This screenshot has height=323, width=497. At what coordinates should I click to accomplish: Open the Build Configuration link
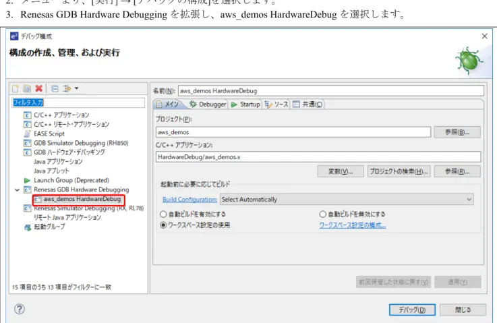tap(189, 200)
